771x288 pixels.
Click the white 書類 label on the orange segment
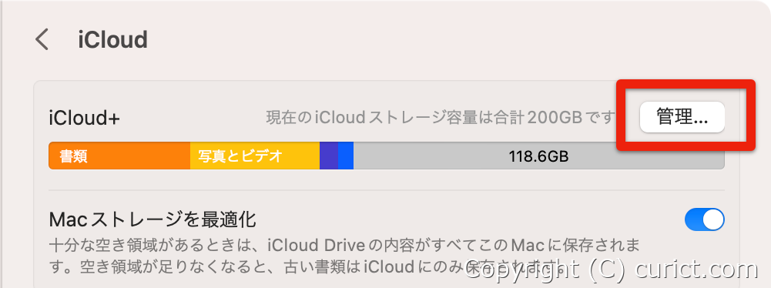73,156
